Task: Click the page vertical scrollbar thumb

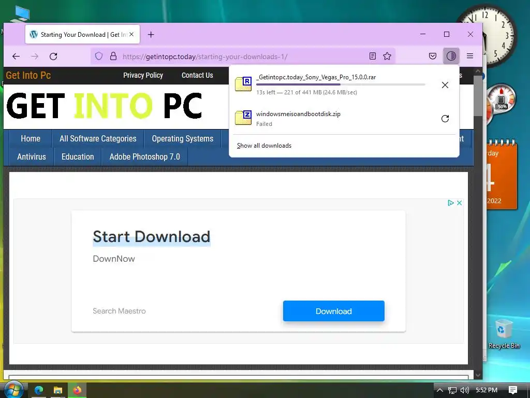Action: click(x=478, y=96)
